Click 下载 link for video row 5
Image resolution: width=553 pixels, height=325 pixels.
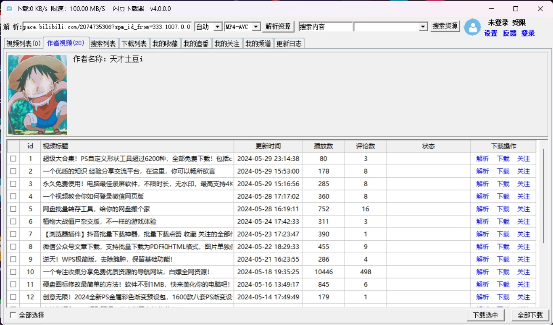(x=503, y=209)
